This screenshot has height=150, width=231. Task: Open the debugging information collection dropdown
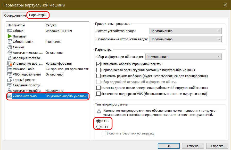click(183, 57)
